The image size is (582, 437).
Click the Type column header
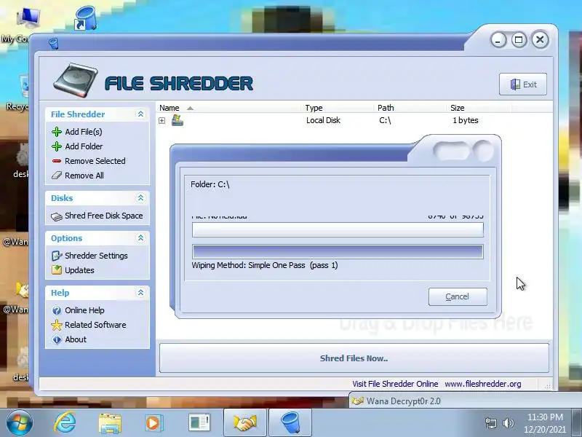pos(338,108)
